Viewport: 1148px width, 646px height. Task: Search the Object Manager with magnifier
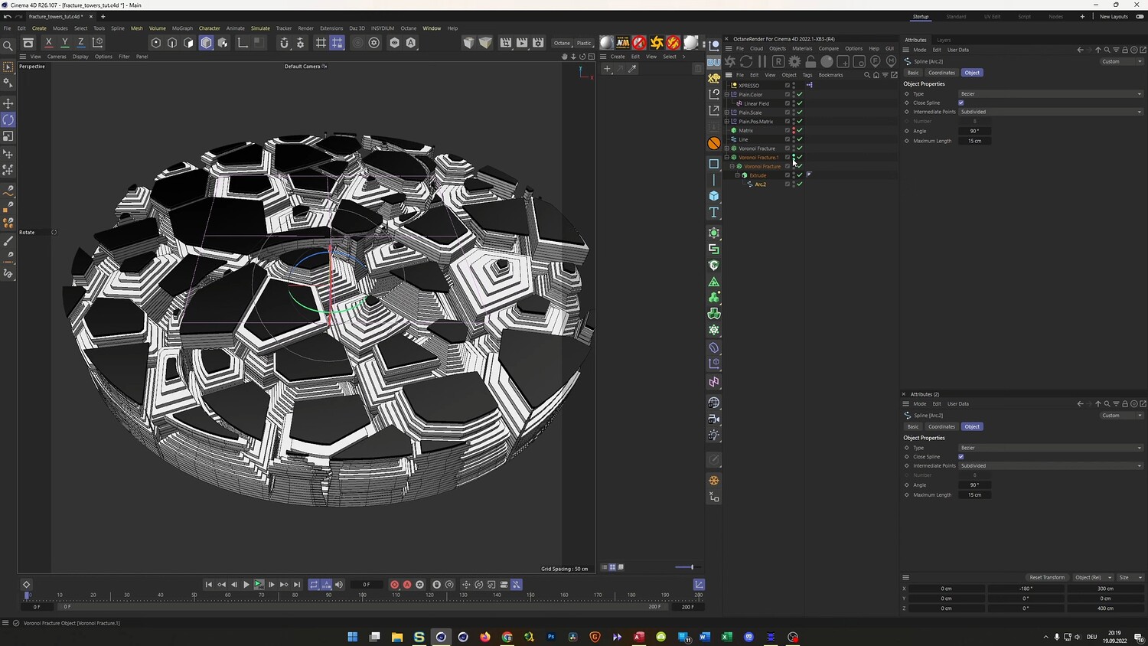867,75
